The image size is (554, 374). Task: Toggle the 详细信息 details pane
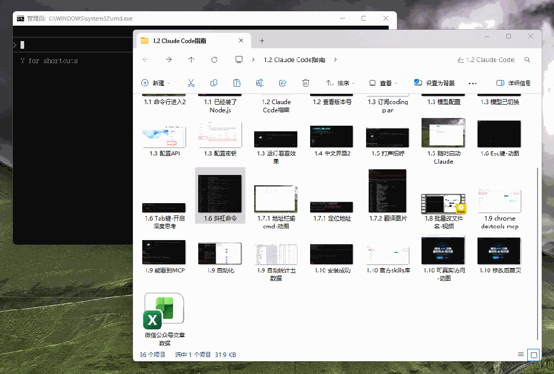click(513, 83)
